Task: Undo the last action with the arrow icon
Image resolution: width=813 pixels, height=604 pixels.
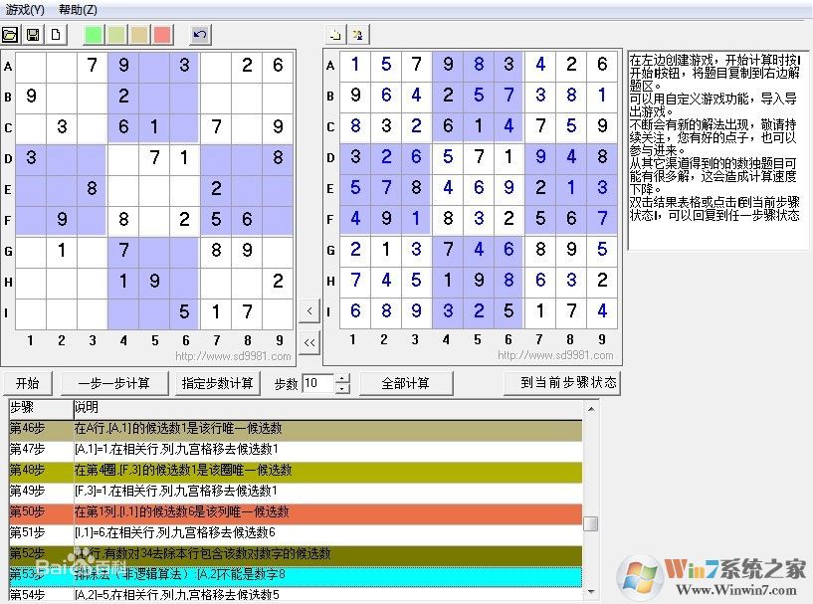Action: tap(198, 33)
